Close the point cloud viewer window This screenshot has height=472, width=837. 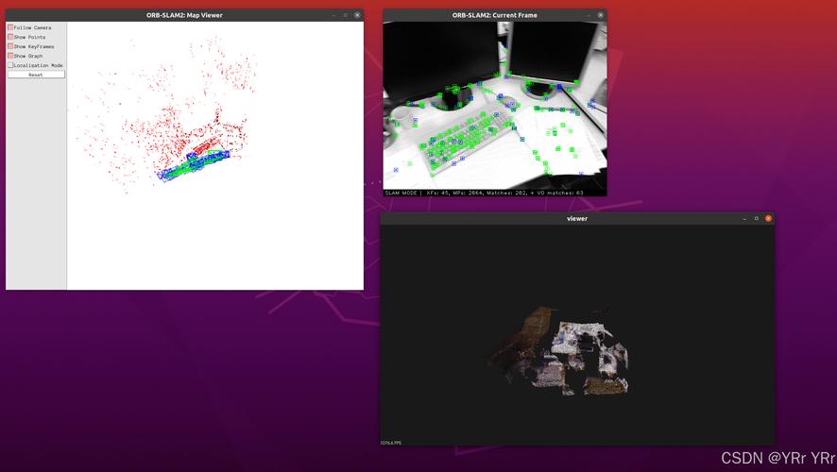pyautogui.click(x=768, y=218)
